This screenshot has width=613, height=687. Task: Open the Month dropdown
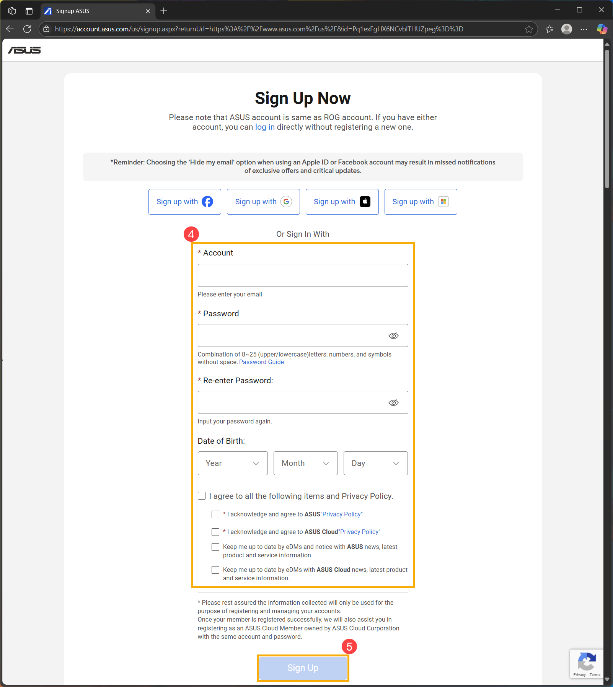(x=306, y=463)
